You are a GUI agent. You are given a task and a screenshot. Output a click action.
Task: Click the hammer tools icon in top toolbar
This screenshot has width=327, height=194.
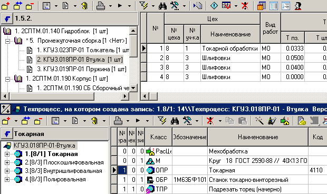(x=175, y=6)
